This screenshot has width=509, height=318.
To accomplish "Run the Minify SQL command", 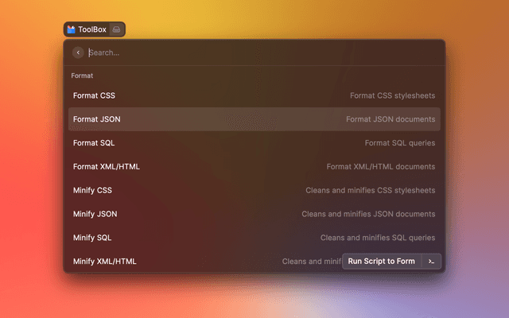I will pyautogui.click(x=93, y=238).
